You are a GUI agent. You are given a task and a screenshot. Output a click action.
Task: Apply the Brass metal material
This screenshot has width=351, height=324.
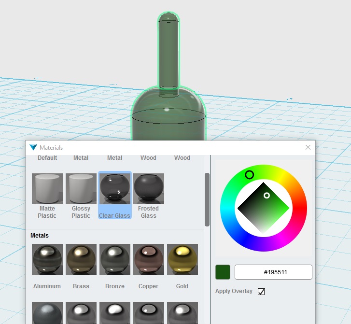pyautogui.click(x=81, y=259)
